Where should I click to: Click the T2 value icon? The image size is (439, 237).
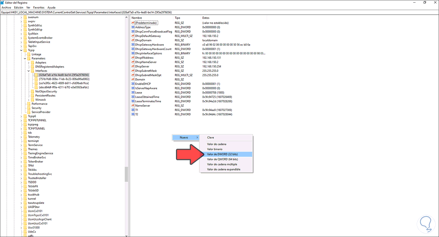pos(133,114)
